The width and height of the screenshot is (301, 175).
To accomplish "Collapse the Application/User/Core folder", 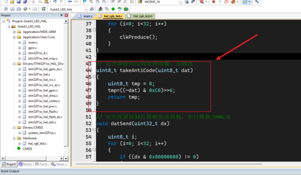I will [x=14, y=37].
